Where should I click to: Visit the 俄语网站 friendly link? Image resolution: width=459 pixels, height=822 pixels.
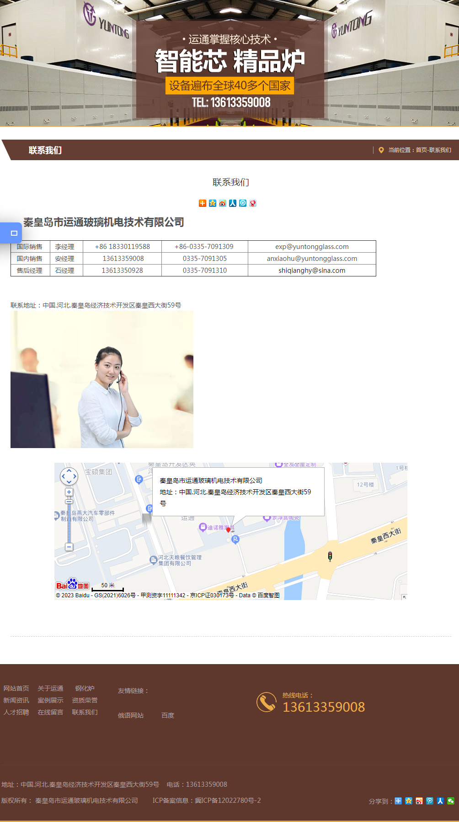point(131,715)
